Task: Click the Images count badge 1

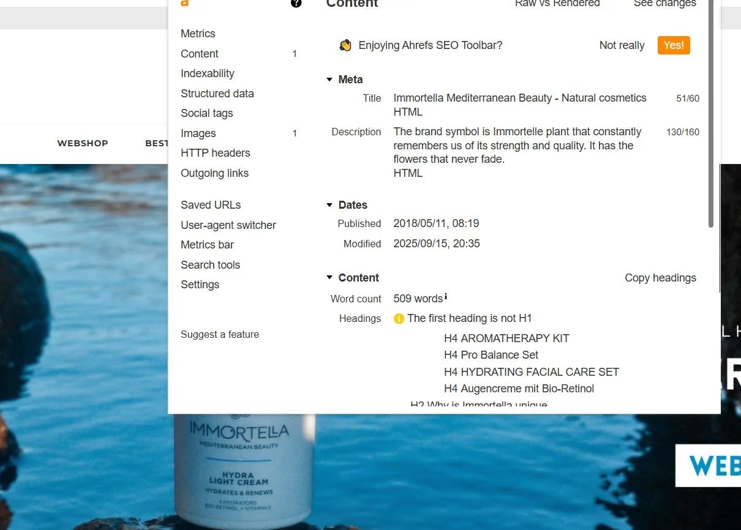Action: point(295,133)
